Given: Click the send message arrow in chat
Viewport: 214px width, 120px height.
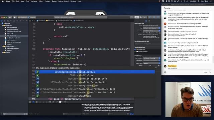Looking at the screenshot, I should (x=210, y=72).
